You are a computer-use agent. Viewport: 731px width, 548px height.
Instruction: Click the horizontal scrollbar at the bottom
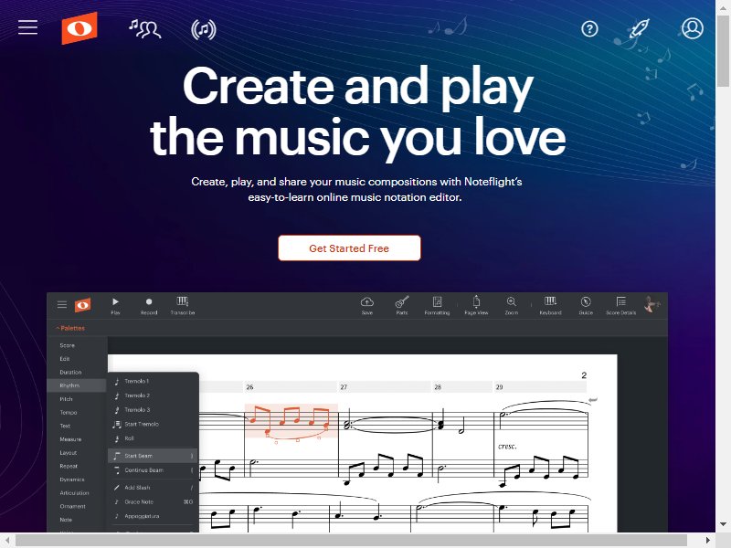pos(351,541)
